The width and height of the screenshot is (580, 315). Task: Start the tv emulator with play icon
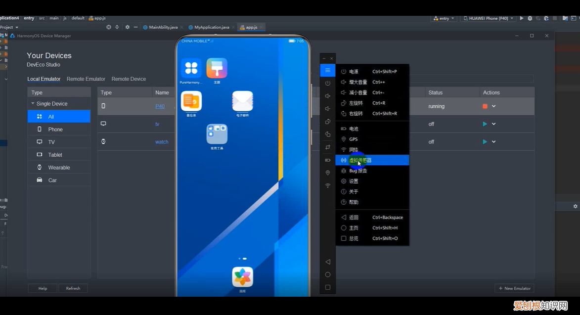pos(485,124)
